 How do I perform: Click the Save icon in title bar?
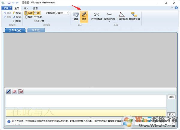(8, 2)
